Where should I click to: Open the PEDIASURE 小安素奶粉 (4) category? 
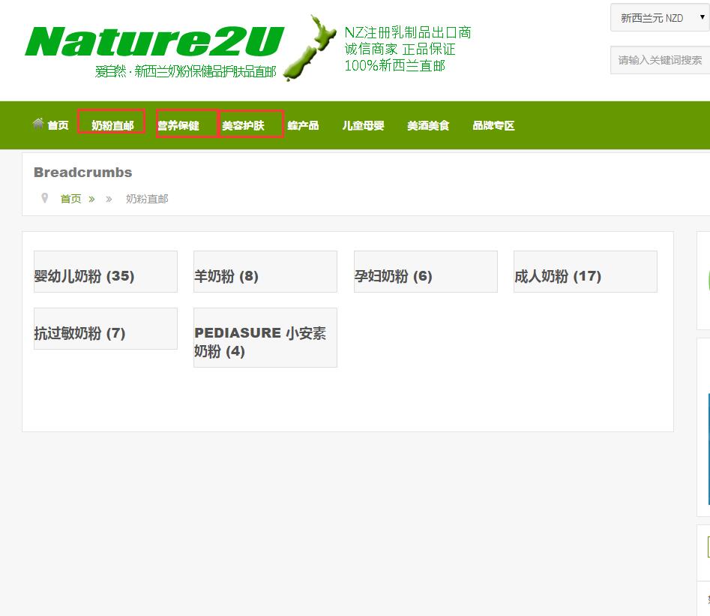point(265,338)
